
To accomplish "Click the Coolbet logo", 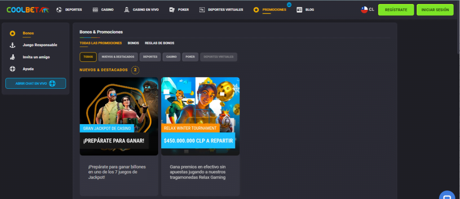I will (x=27, y=9).
